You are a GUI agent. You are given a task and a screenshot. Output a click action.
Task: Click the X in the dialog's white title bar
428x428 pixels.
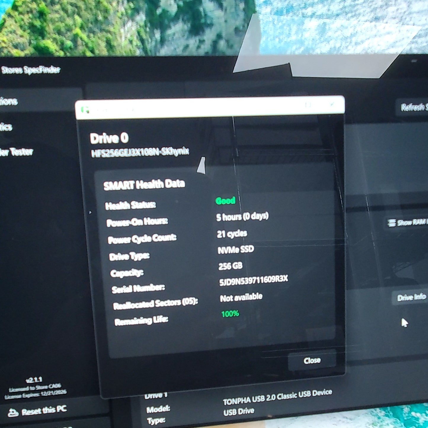pyautogui.click(x=331, y=104)
